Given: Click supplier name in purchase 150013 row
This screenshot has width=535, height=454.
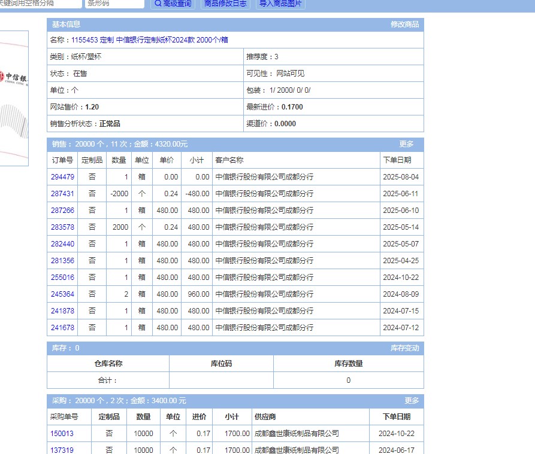Looking at the screenshot, I should point(297,433).
